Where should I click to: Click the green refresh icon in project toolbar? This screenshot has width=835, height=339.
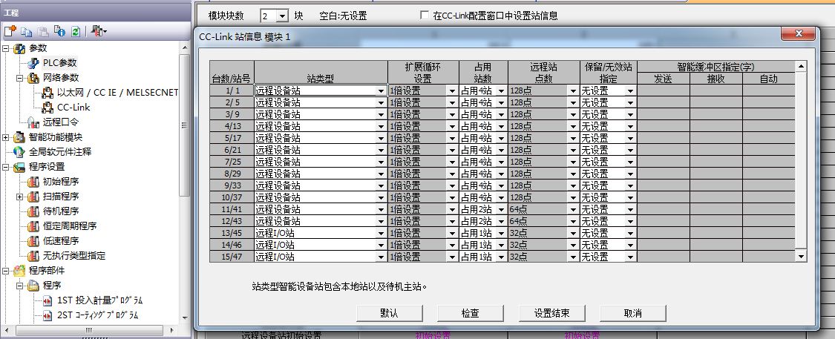click(x=76, y=31)
